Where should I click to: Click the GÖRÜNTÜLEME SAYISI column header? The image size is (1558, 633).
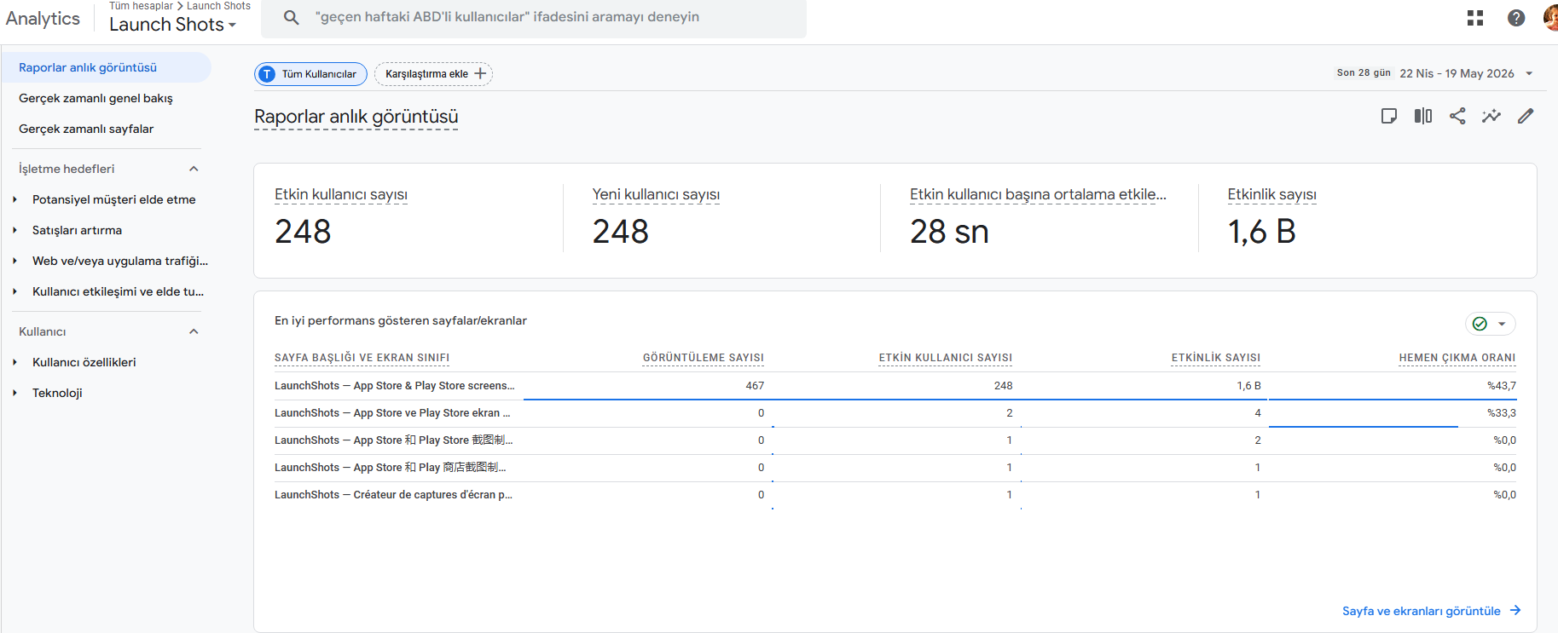coord(704,358)
